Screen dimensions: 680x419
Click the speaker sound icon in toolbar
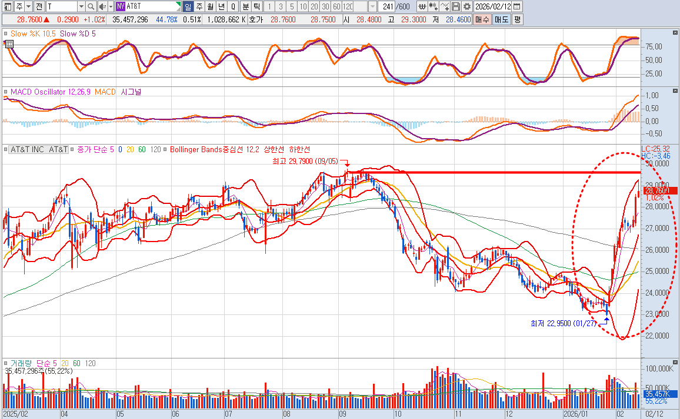click(x=102, y=6)
